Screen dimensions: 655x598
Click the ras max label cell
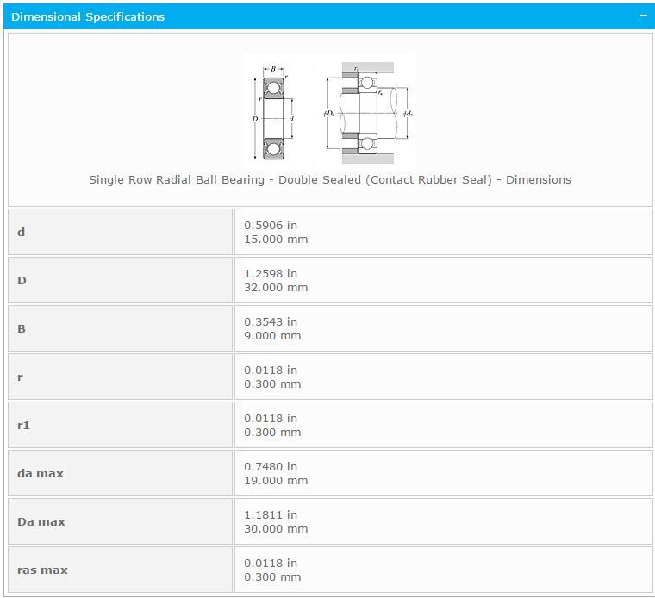pos(120,570)
